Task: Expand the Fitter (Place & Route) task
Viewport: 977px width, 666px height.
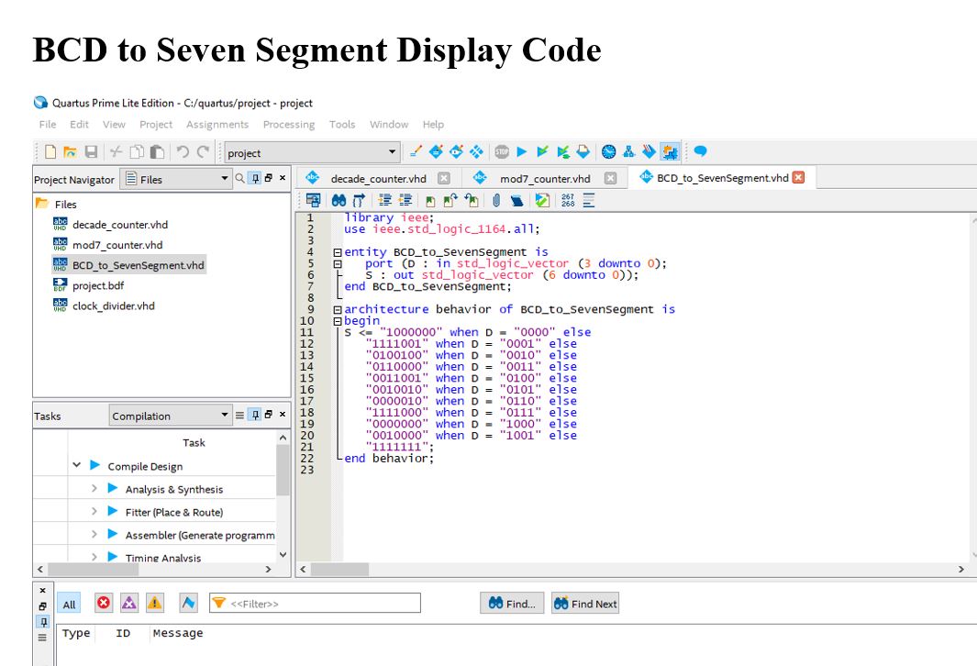Action: coord(94,512)
